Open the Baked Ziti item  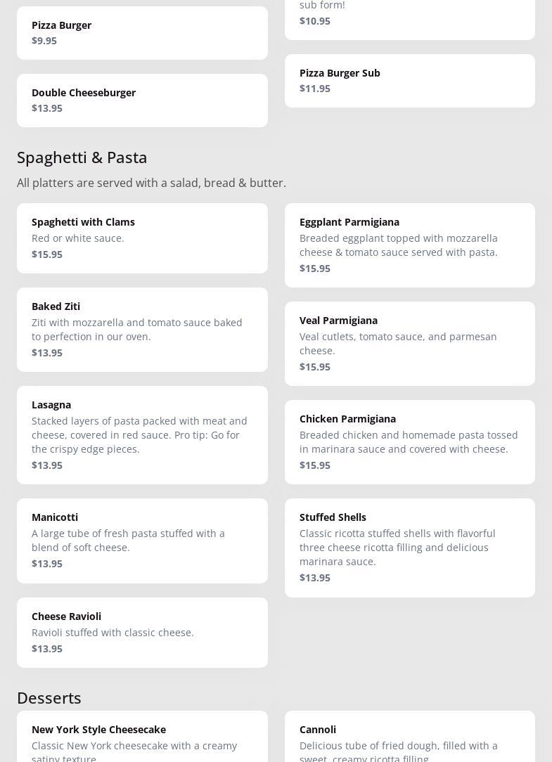[x=142, y=330]
